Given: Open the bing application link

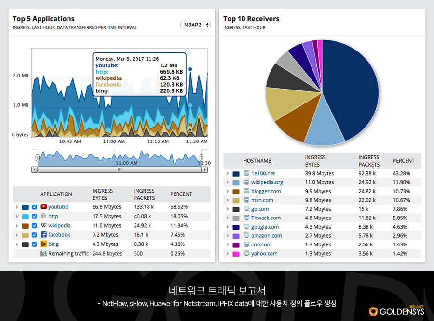Looking at the screenshot, I should pos(54,244).
